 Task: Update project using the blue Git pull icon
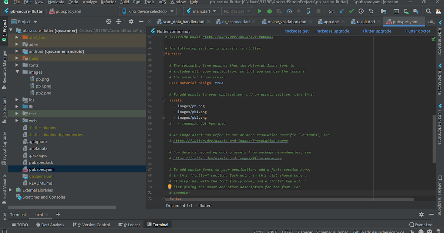click(x=341, y=11)
